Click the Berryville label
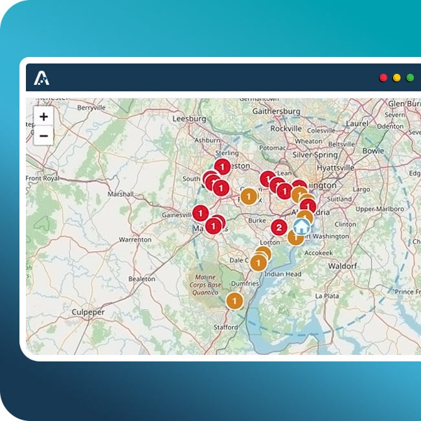The image size is (421, 421). pos(91,108)
